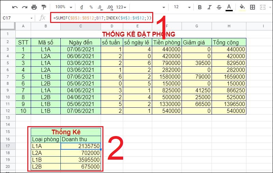Image resolution: width=273 pixels, height=173 pixels.
Task: Click the Name box showing C17
Action: pos(17,18)
